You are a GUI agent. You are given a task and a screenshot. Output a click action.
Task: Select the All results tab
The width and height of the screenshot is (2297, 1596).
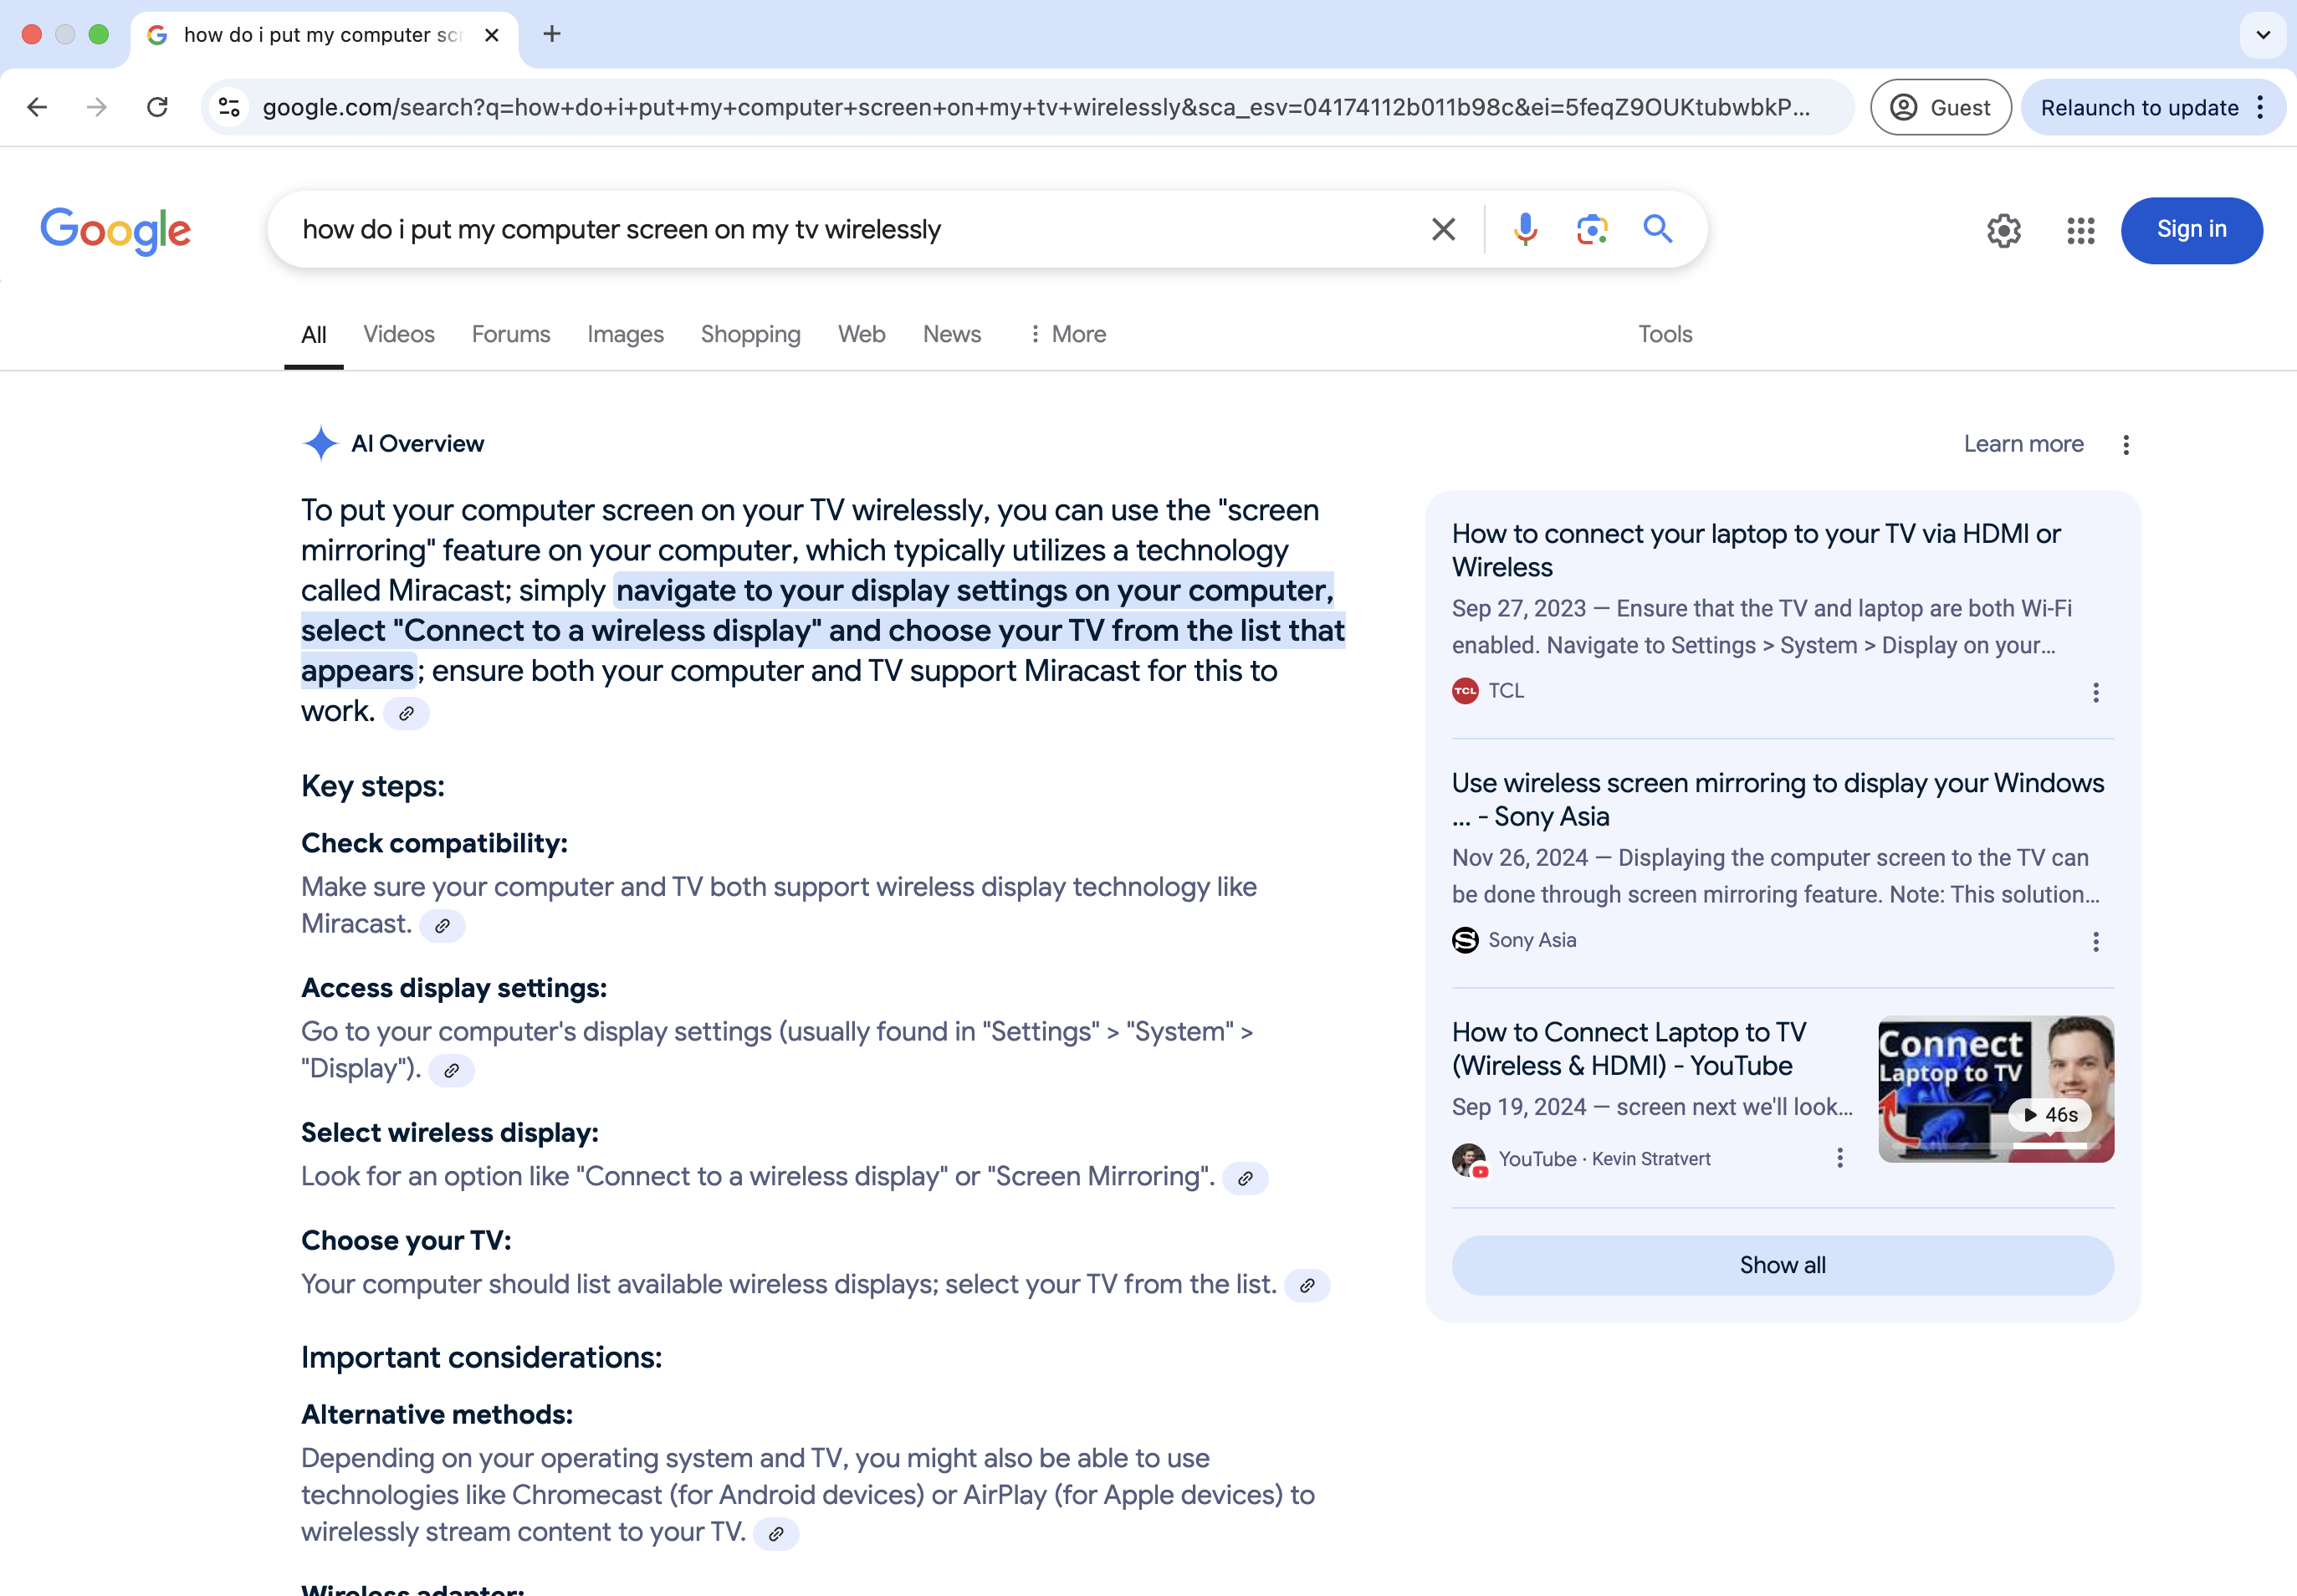[x=314, y=334]
